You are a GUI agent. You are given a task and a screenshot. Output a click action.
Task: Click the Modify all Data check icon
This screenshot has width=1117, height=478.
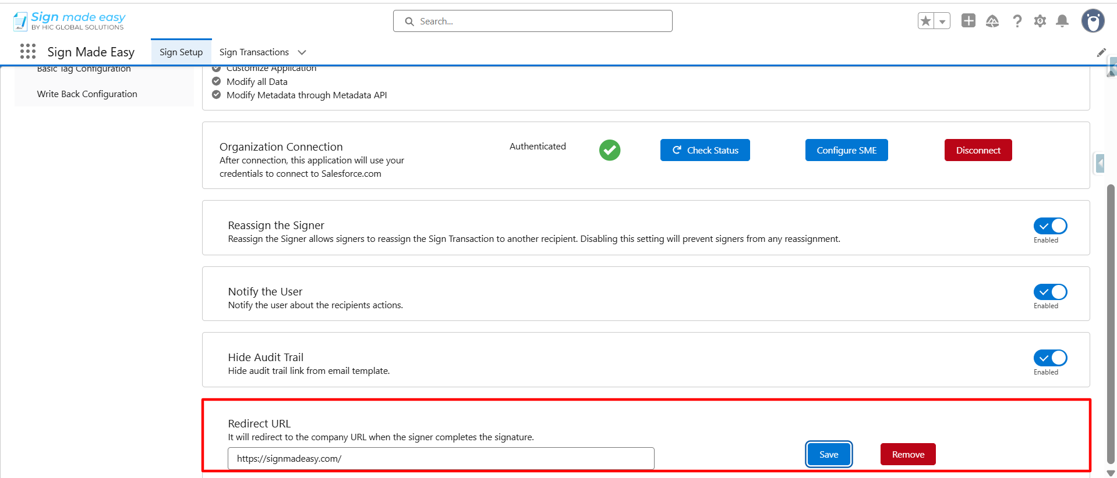[x=216, y=81]
